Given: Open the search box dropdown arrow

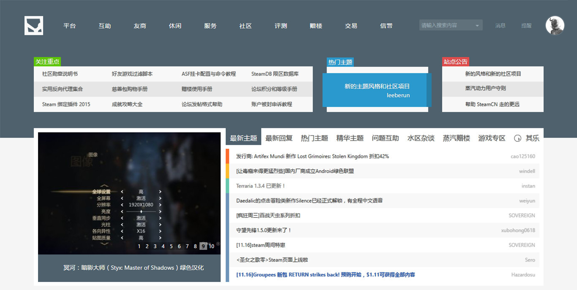Looking at the screenshot, I should [x=477, y=26].
